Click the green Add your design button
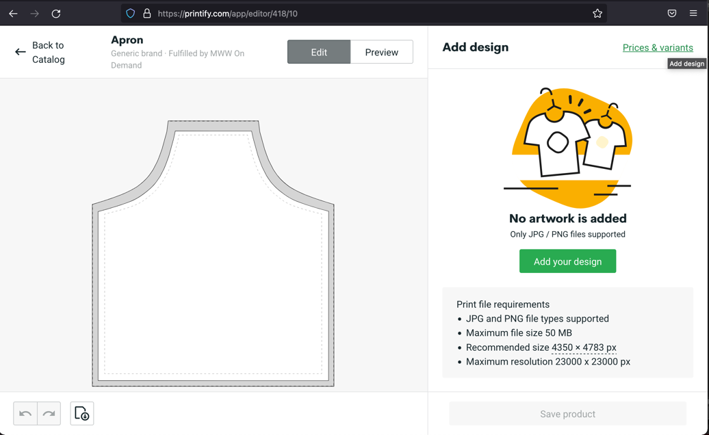 (567, 261)
